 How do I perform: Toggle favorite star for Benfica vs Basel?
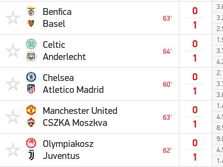[x=13, y=18]
